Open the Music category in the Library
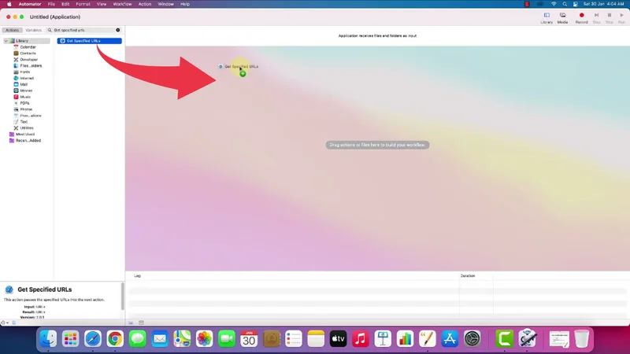630x354 pixels. [25, 97]
